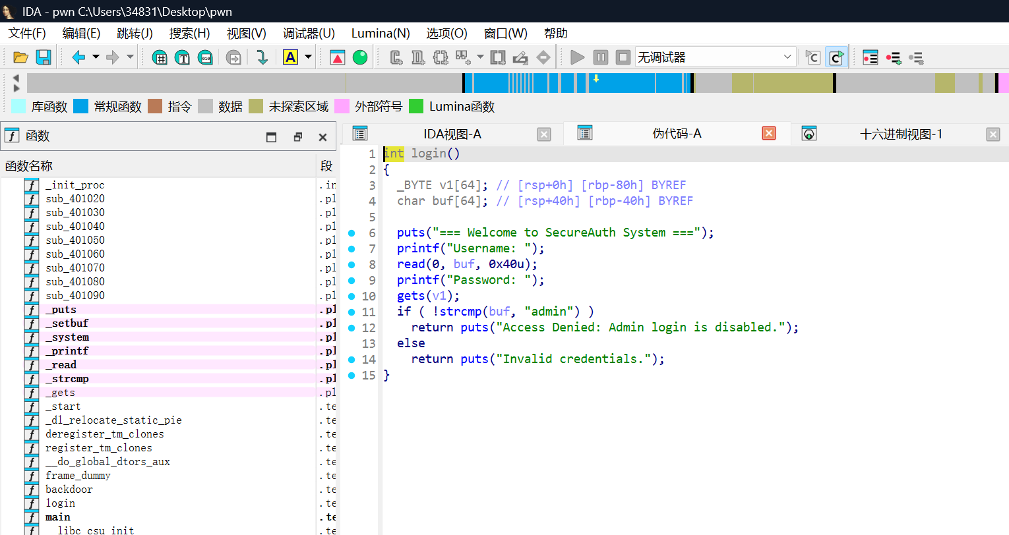The image size is (1009, 535).
Task: Select the backdoor function in list
Action: (x=69, y=490)
